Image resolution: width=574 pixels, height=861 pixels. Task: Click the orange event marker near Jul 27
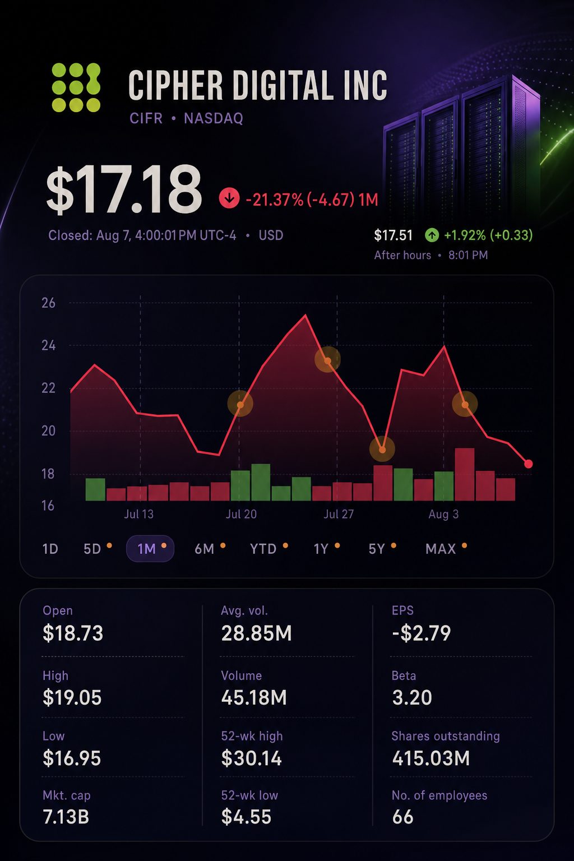[x=328, y=360]
